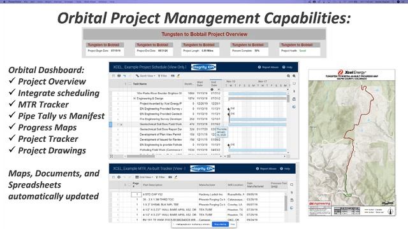
Task: Click Integrity EPC logo in MTR Tracker header
Action: tap(203, 169)
